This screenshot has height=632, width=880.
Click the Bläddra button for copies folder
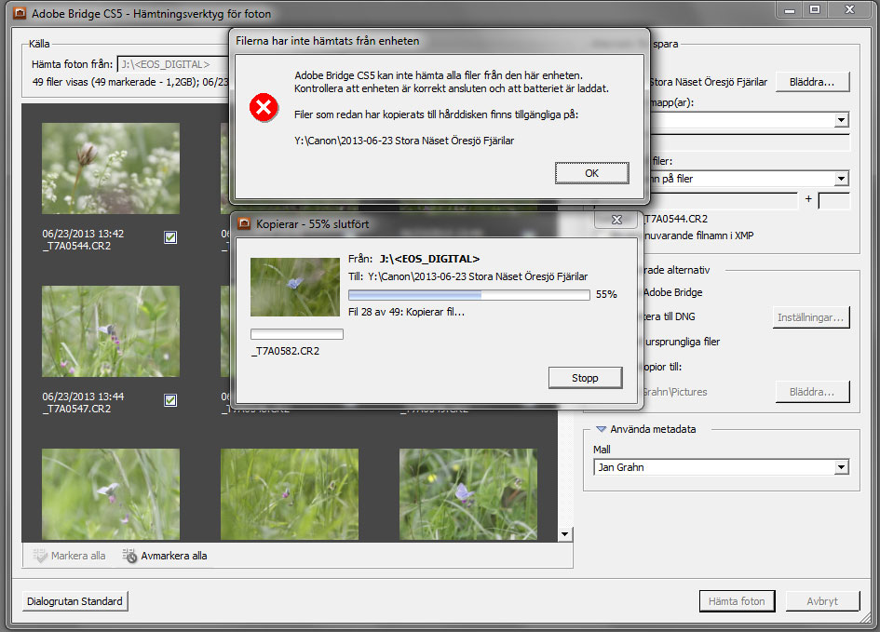[x=812, y=392]
